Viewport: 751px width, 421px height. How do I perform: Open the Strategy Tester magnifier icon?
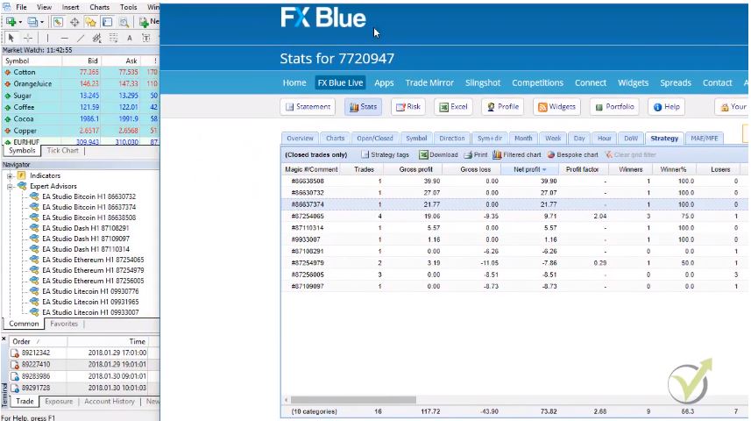(x=124, y=22)
